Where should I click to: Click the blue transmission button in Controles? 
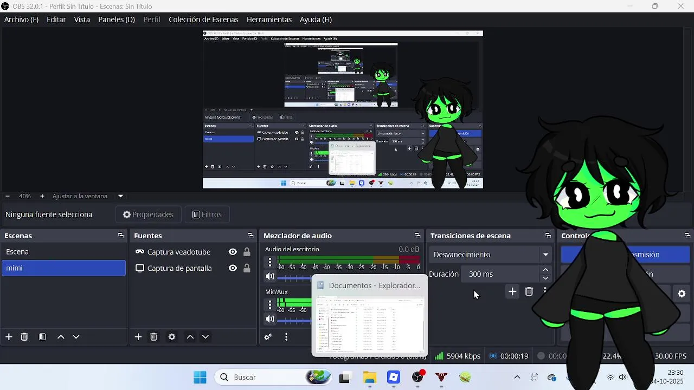625,255
